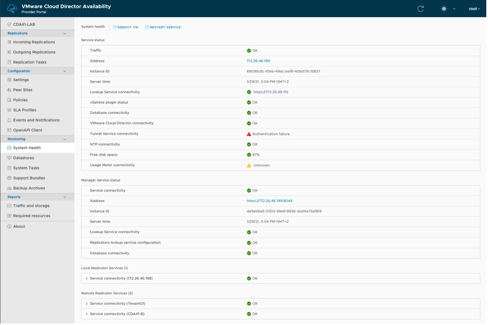
Task: Open Incoming Replications from sidebar
Action: 34,42
